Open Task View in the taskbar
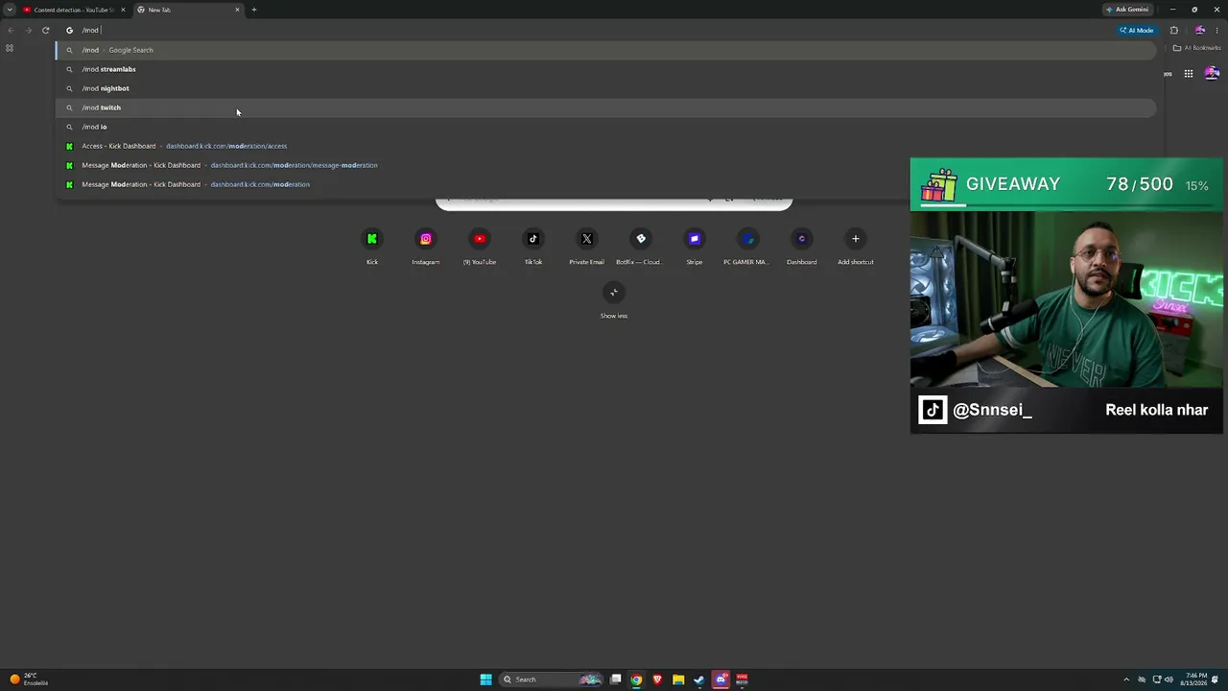The image size is (1228, 691). point(616,679)
